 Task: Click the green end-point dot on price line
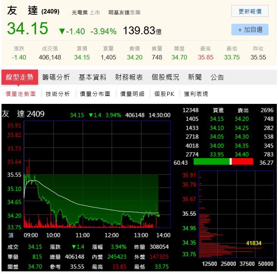(x=158, y=216)
